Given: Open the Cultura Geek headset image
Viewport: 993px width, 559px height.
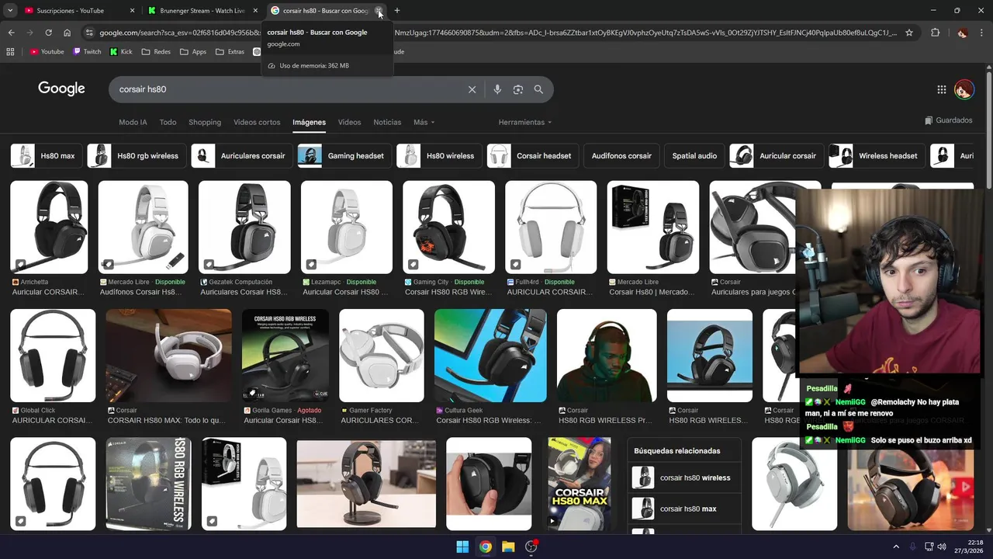Looking at the screenshot, I should (490, 356).
